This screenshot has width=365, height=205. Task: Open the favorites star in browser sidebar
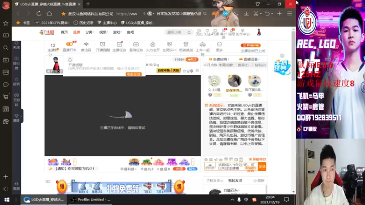click(6, 23)
